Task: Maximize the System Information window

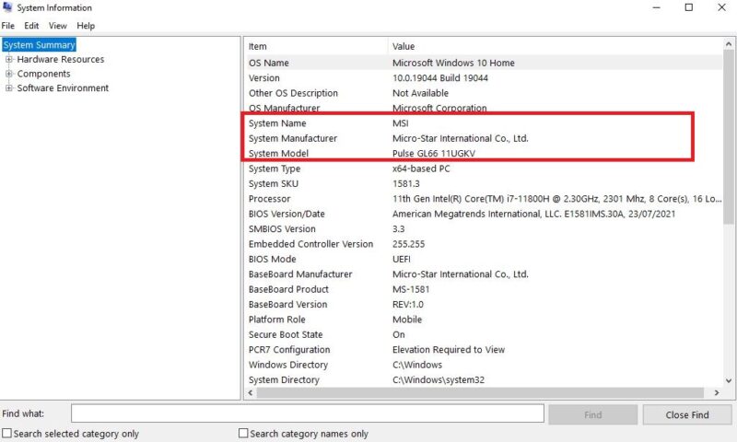Action: tap(688, 7)
